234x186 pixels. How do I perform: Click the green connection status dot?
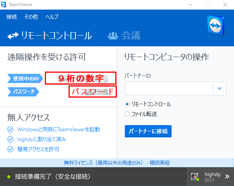[9, 177]
